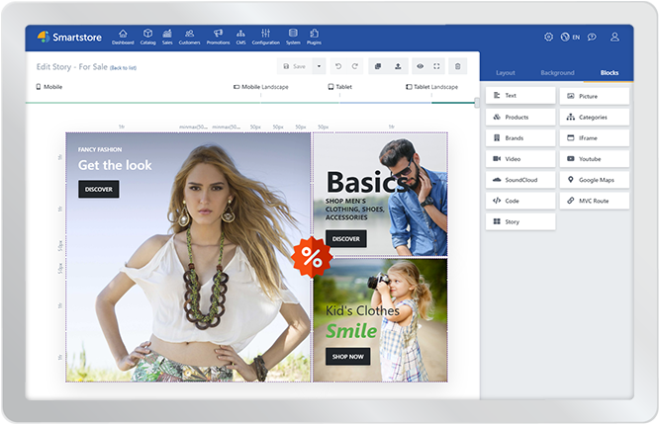Select the red percent sale badge

click(x=312, y=257)
